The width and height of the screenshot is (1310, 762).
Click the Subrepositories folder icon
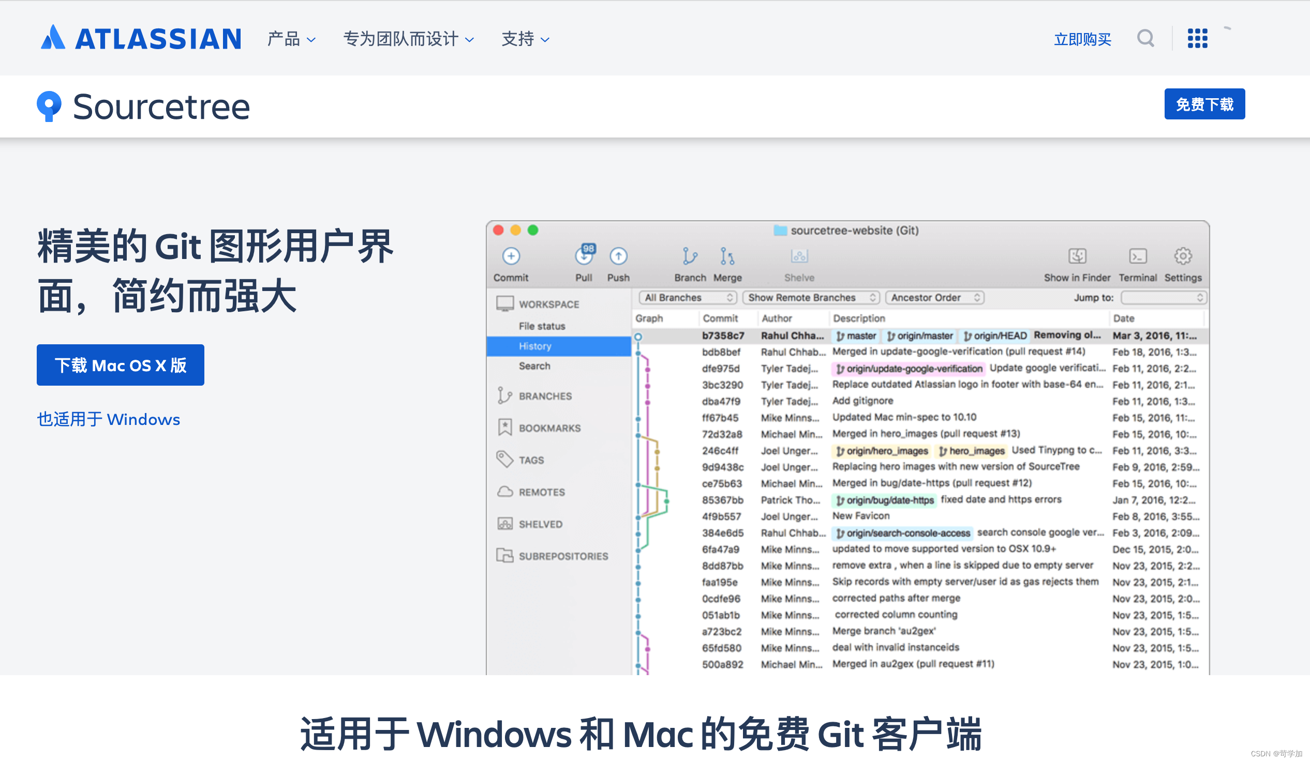pyautogui.click(x=505, y=556)
